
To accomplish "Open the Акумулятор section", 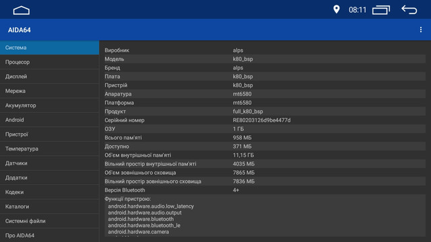I will pyautogui.click(x=49, y=106).
